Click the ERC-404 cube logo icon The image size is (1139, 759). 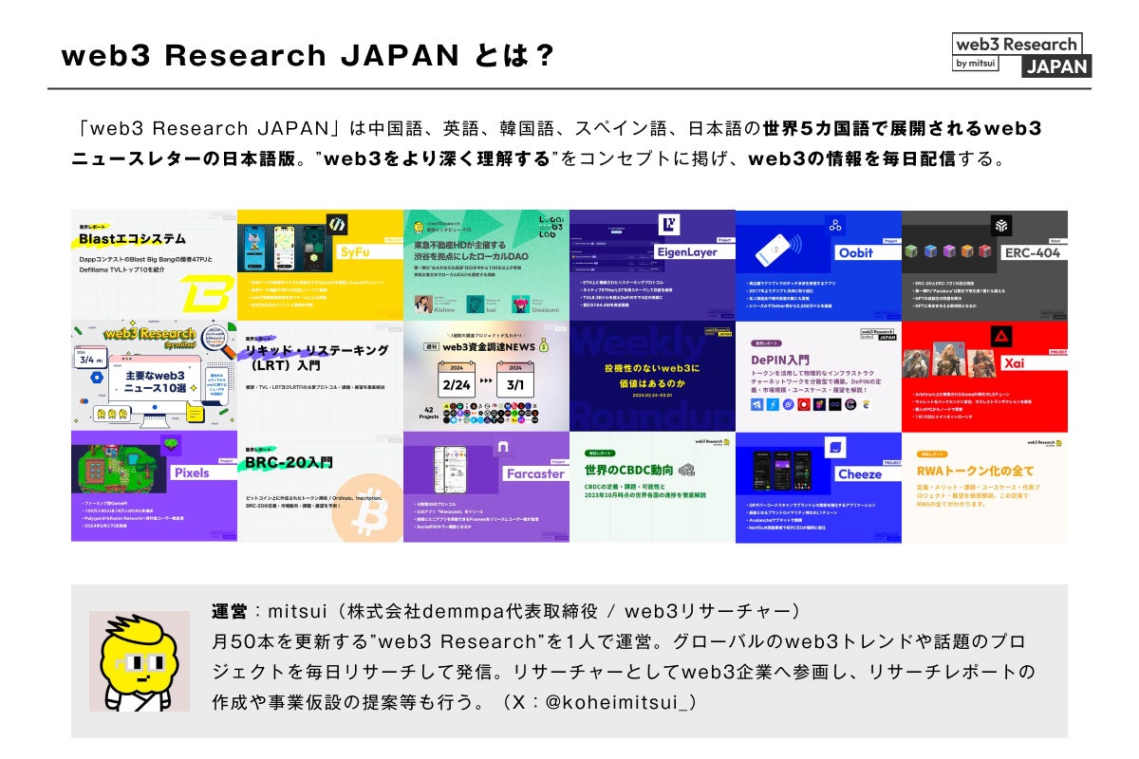[x=1002, y=226]
